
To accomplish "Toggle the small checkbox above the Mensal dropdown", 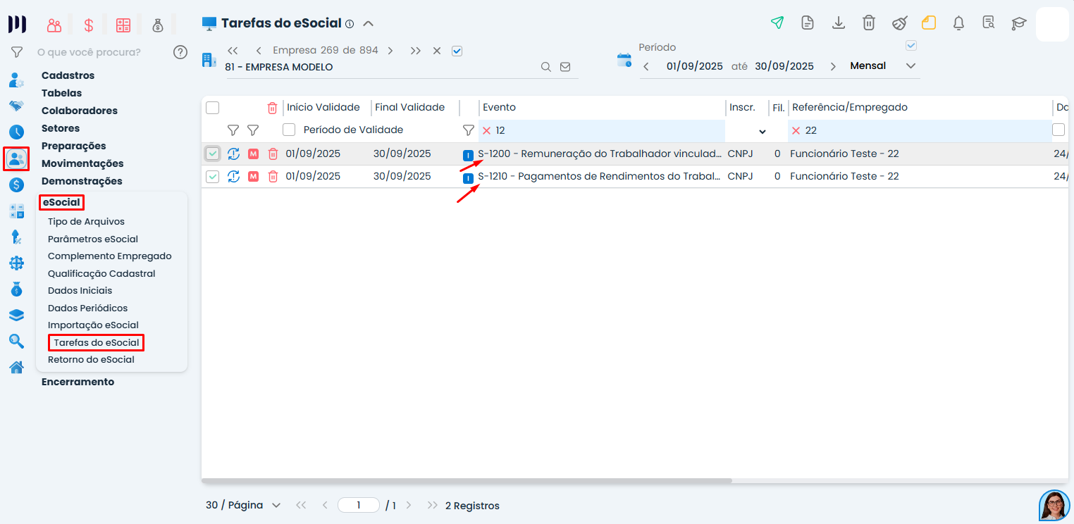I will 911,46.
